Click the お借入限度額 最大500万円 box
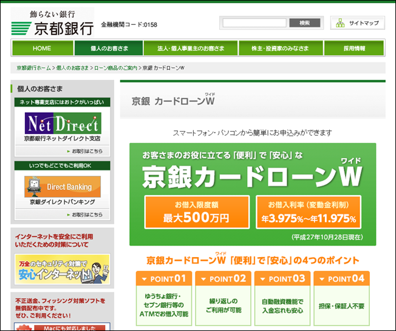 click(197, 212)
